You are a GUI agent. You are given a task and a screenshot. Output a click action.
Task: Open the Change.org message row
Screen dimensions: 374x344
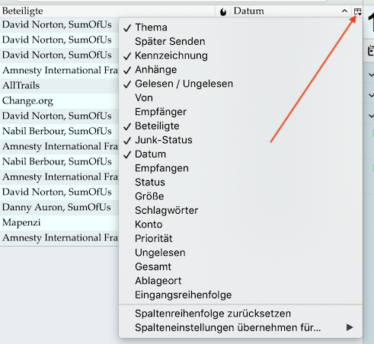59,100
